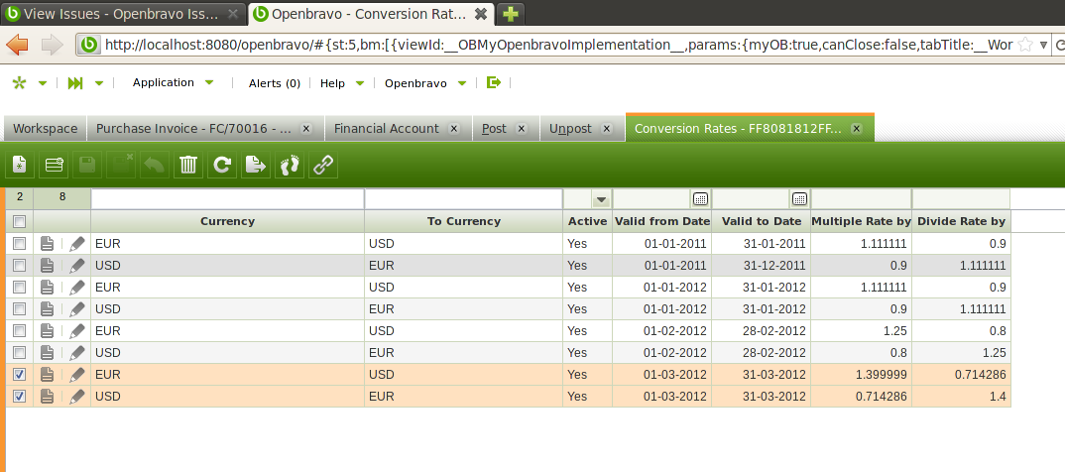Screen dimensions: 1065x472
Task: Sort by Multiple Rate by header
Action: 862,221
